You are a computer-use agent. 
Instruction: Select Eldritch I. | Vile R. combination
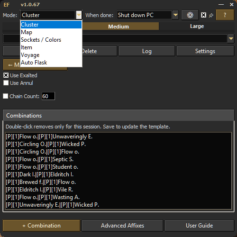118,190
